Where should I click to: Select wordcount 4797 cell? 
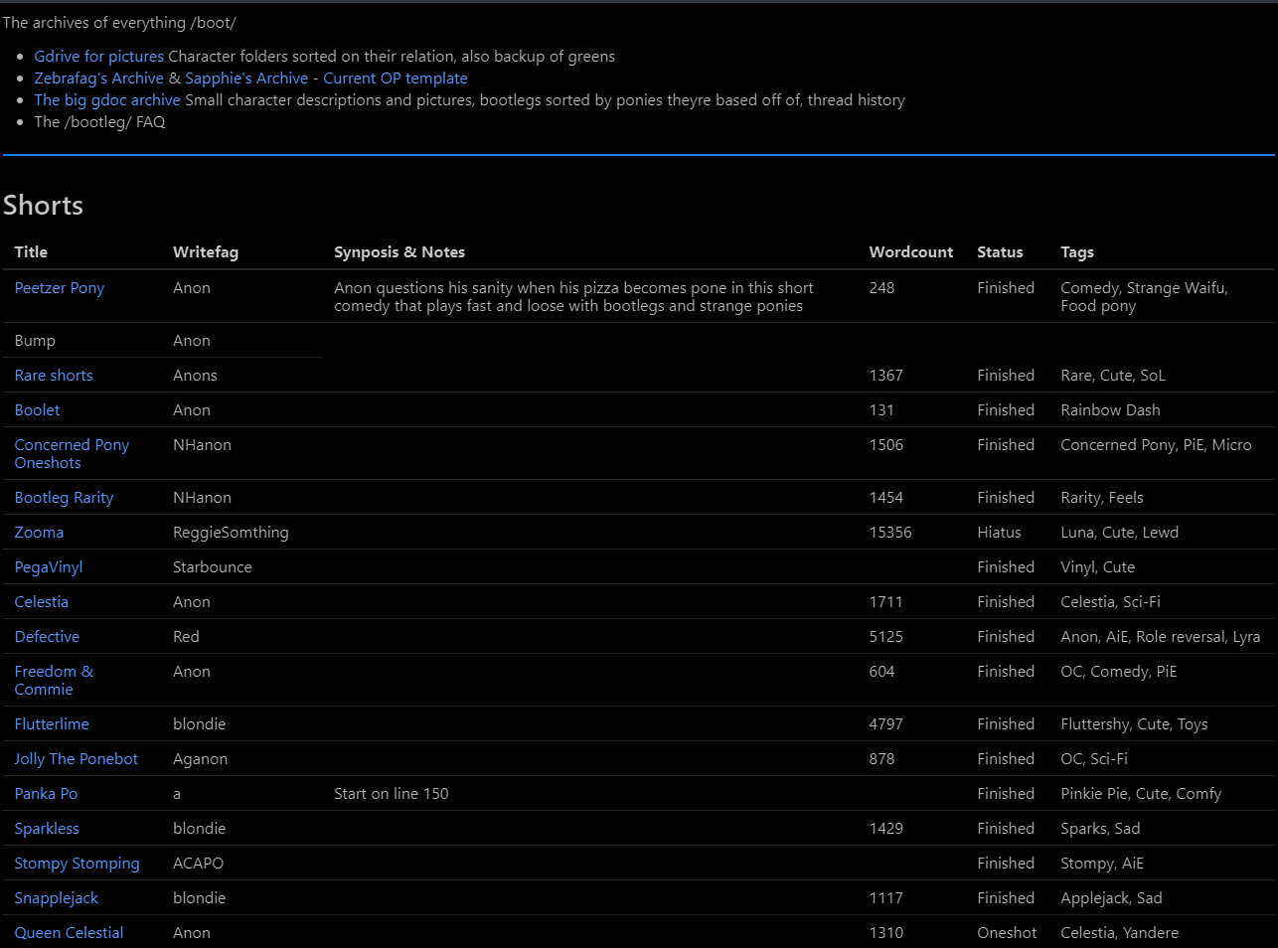tap(886, 724)
